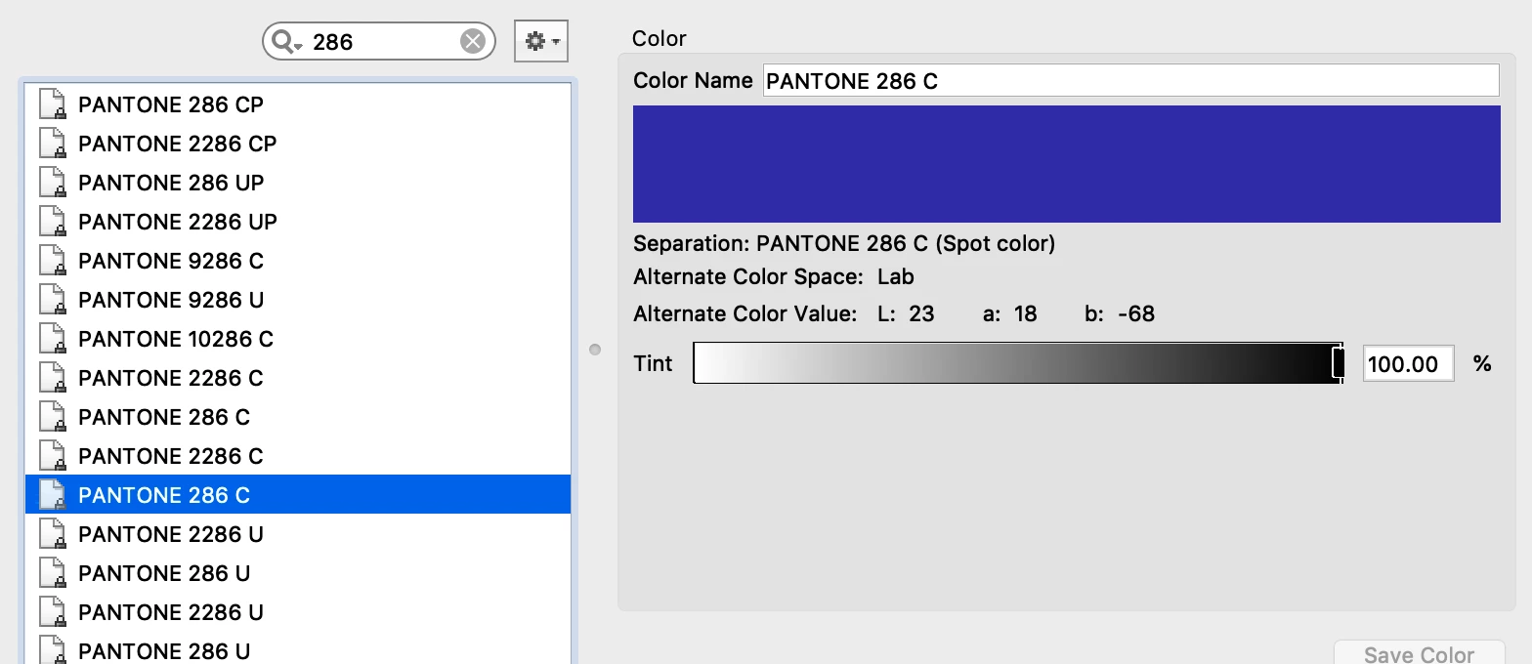Image resolution: width=1532 pixels, height=664 pixels.
Task: Click the panel divider handle dot
Action: click(595, 350)
